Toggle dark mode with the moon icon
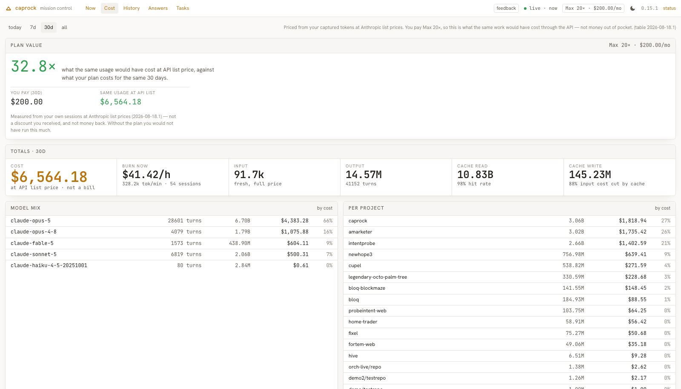Viewport: 681px width, 389px height. pyautogui.click(x=632, y=8)
